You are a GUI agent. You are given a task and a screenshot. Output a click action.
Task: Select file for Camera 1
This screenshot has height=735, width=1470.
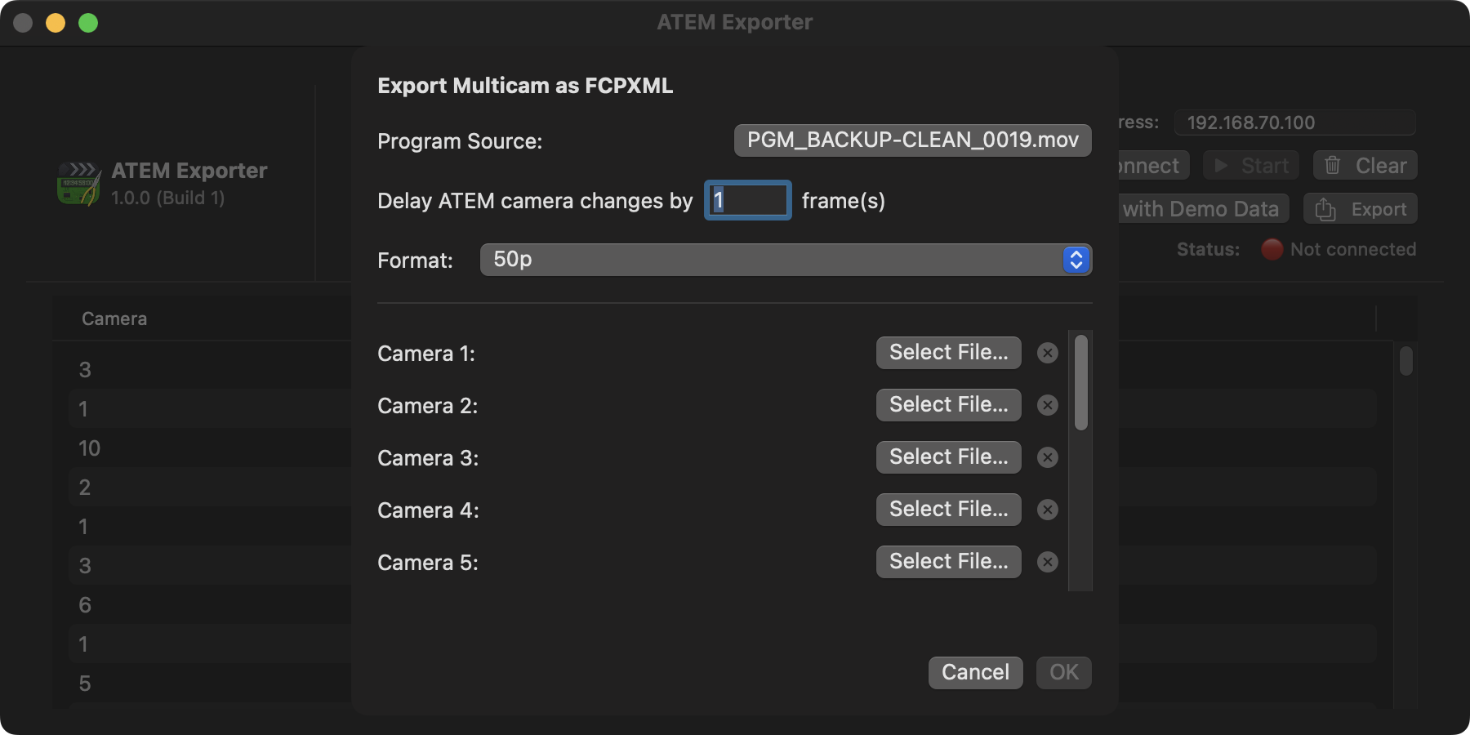[948, 353]
